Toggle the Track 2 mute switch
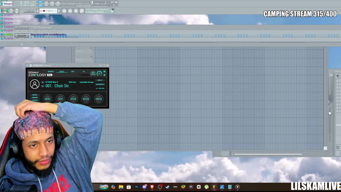 (91, 57)
